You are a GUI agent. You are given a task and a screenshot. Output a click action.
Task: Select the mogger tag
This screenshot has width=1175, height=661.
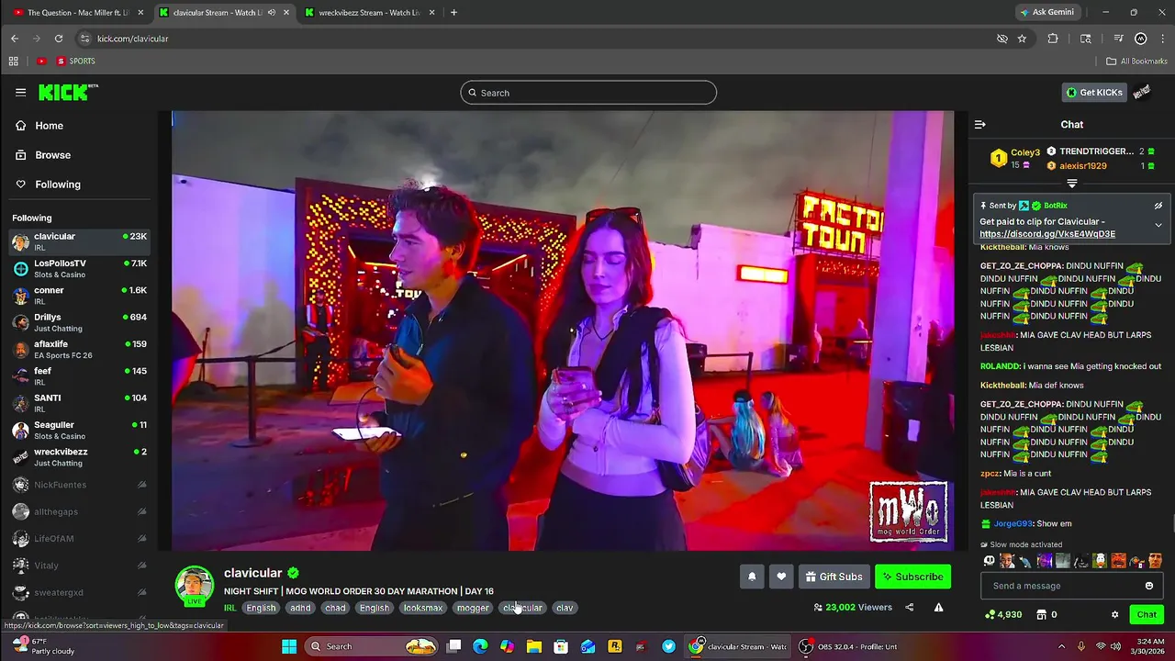pos(473,608)
